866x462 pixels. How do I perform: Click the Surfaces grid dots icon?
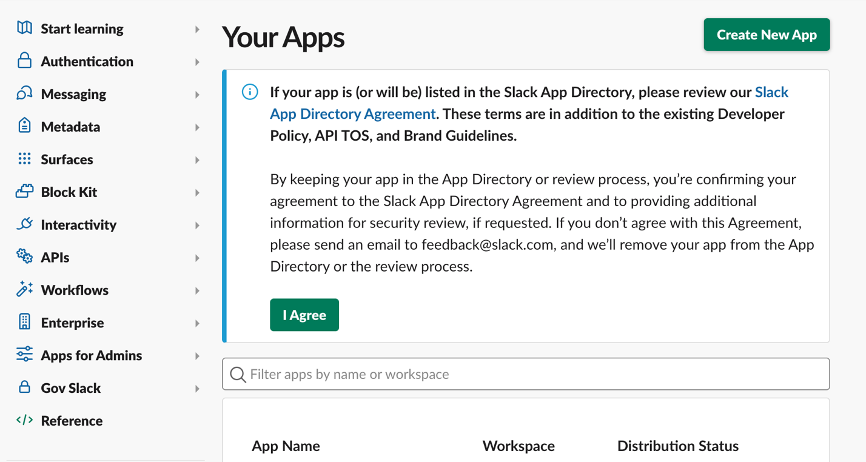coord(24,159)
